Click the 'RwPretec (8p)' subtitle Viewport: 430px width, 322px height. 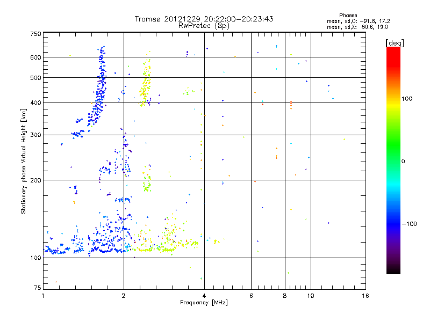click(x=204, y=26)
